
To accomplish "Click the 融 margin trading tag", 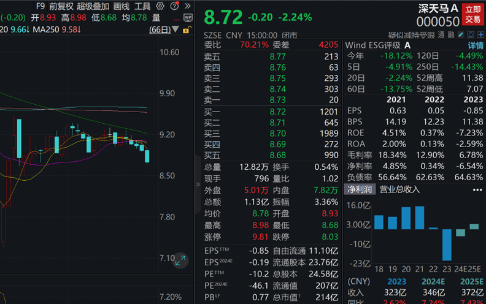I will click(451, 35).
